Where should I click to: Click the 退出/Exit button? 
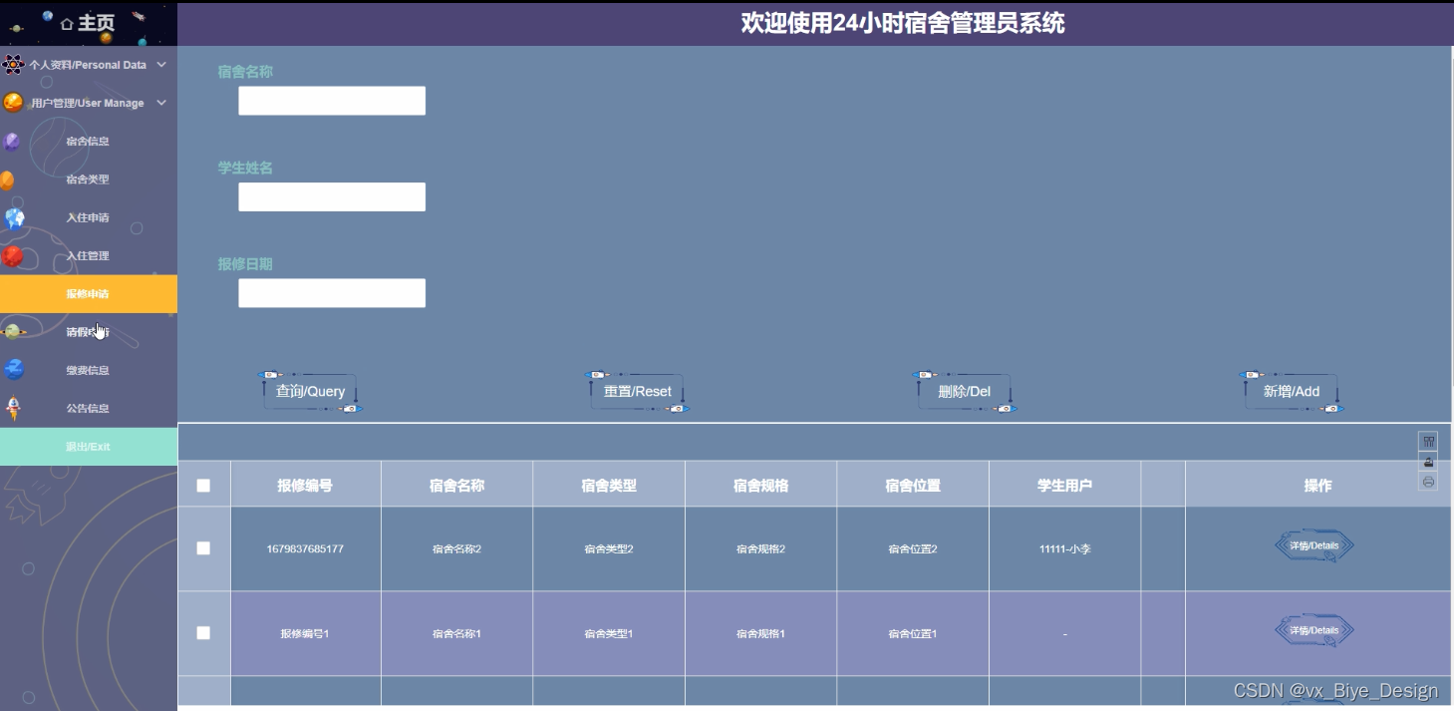pyautogui.click(x=88, y=447)
